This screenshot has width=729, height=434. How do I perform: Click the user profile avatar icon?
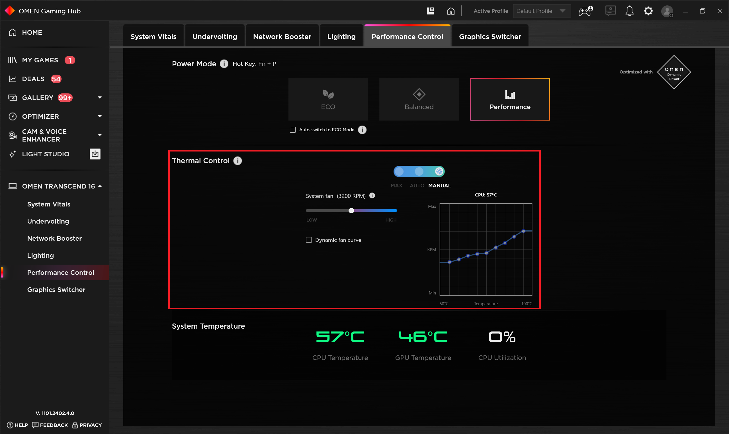pos(667,11)
